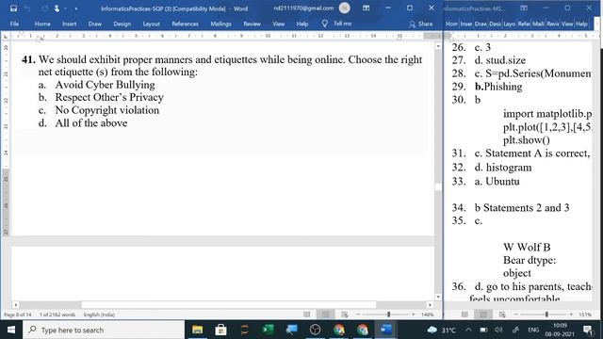The width and height of the screenshot is (603, 339).
Task: Click the text 'Avoid Cyber Bullying'
Action: (105, 85)
